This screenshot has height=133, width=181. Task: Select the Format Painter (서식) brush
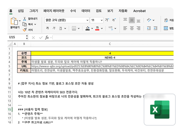tap(24, 30)
